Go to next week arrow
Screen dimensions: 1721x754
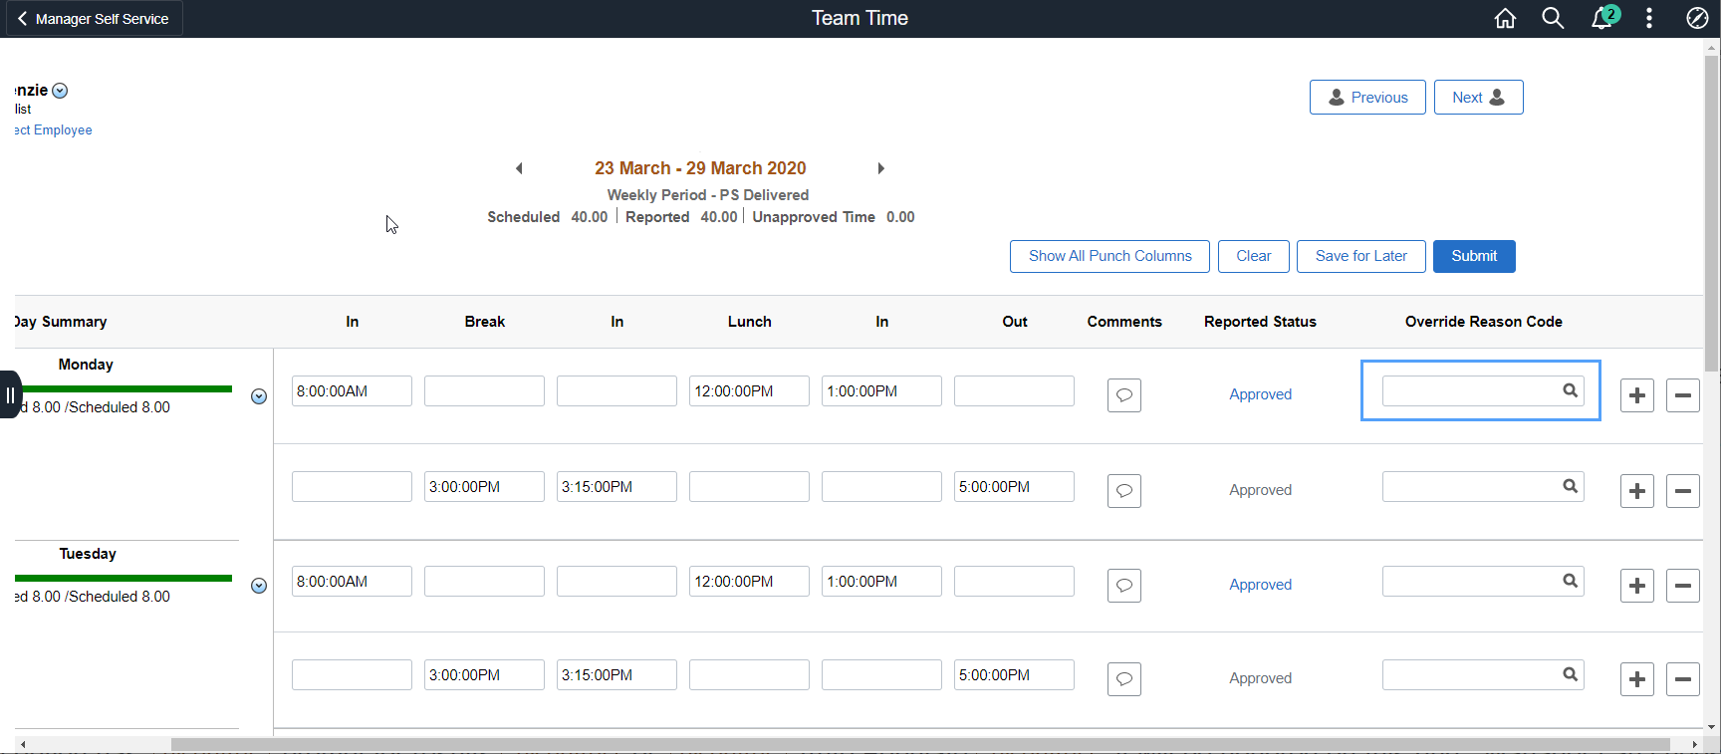tap(880, 168)
